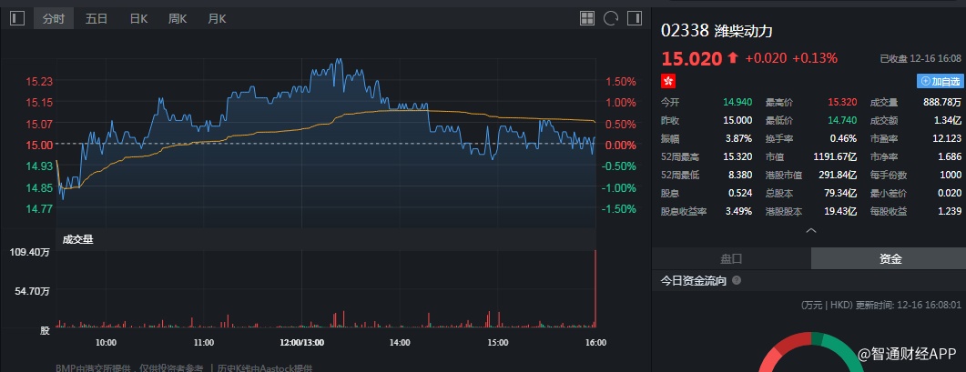
Task: Click the 12:00/13:00 time axis marker
Action: coord(302,342)
